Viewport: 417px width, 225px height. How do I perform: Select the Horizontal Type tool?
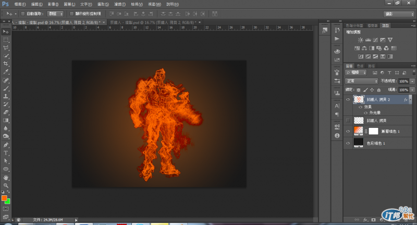coord(6,153)
